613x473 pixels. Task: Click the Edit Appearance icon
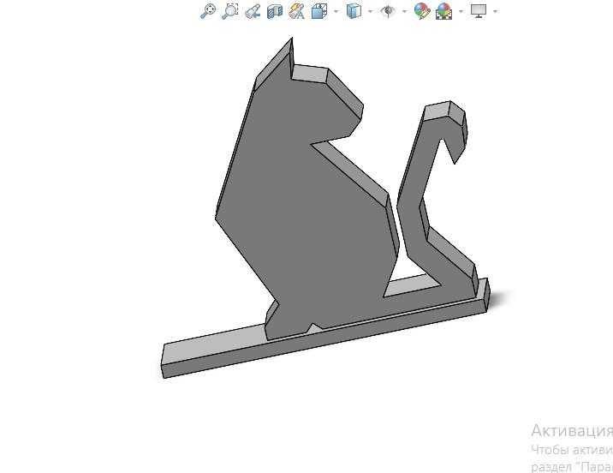pos(422,11)
